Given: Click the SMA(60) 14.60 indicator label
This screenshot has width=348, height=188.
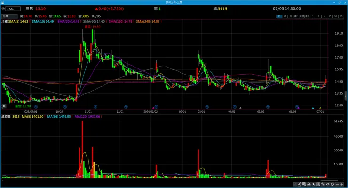Looking at the screenshot, I should pos(95,21).
